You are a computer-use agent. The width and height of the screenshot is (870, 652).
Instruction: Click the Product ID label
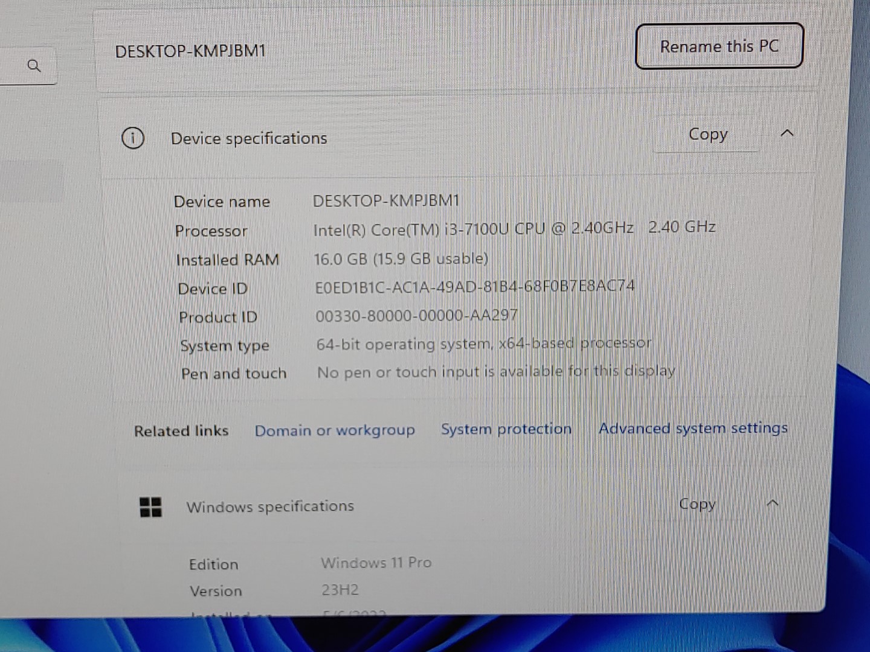point(218,318)
